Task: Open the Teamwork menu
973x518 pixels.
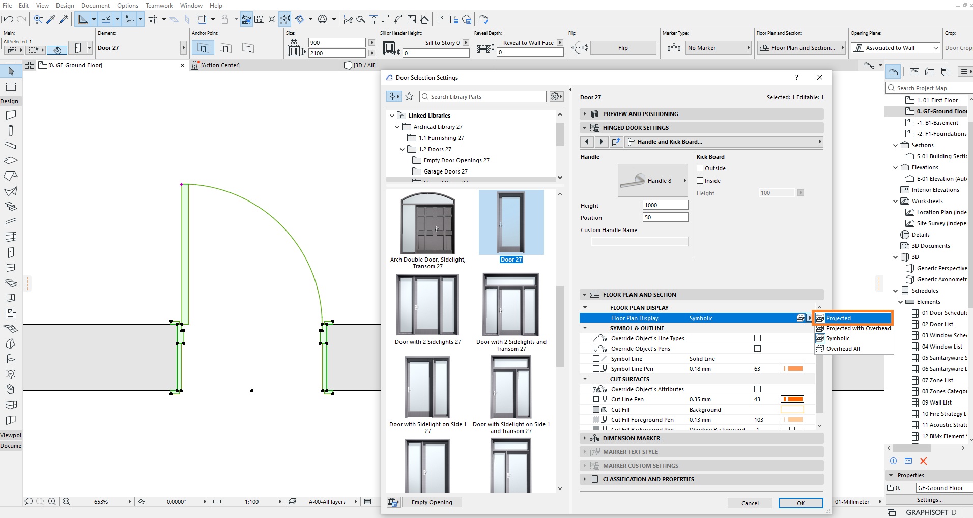Action: [159, 6]
